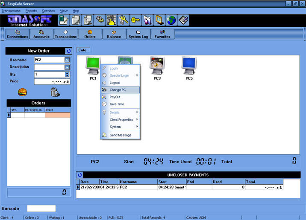Open the Favorites tab
This screenshot has width=306, height=220.
(162, 34)
